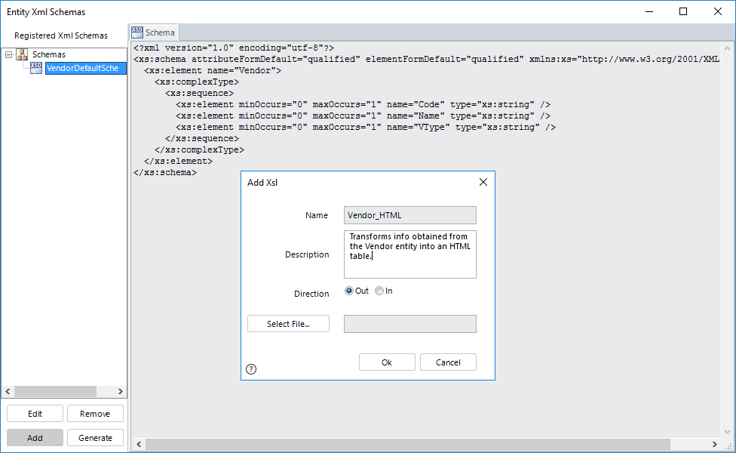Image resolution: width=736 pixels, height=453 pixels.
Task: Click the XSD icon beside VendorDefaultSchema
Action: point(35,68)
